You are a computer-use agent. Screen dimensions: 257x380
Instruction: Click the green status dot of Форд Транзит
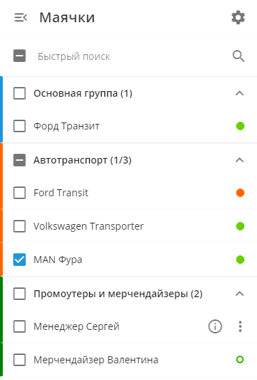coord(240,126)
